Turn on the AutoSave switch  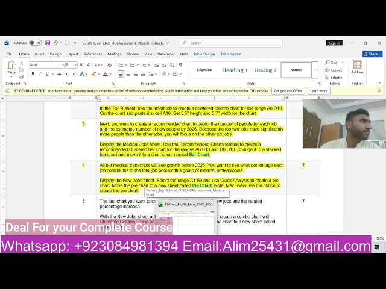click(36, 43)
